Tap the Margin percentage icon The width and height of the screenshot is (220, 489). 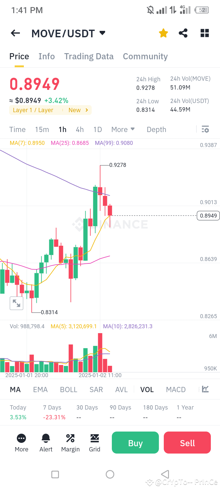pyautogui.click(x=70, y=442)
